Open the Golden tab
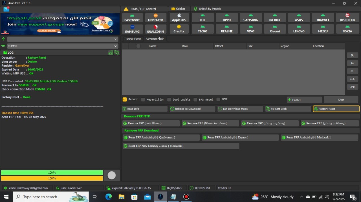361x202 pixels. (179, 9)
